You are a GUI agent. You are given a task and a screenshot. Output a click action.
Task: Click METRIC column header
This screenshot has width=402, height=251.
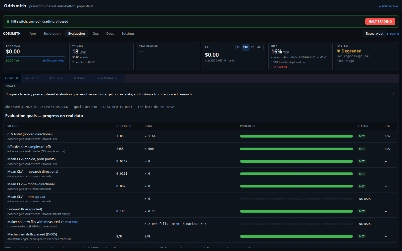pos(13,126)
